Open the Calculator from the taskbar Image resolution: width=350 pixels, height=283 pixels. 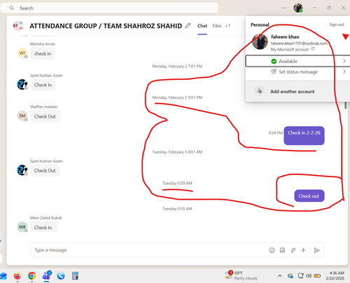coord(75,276)
